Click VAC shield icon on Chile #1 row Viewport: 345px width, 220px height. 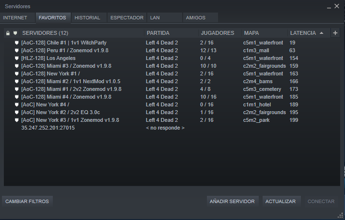click(x=16, y=43)
